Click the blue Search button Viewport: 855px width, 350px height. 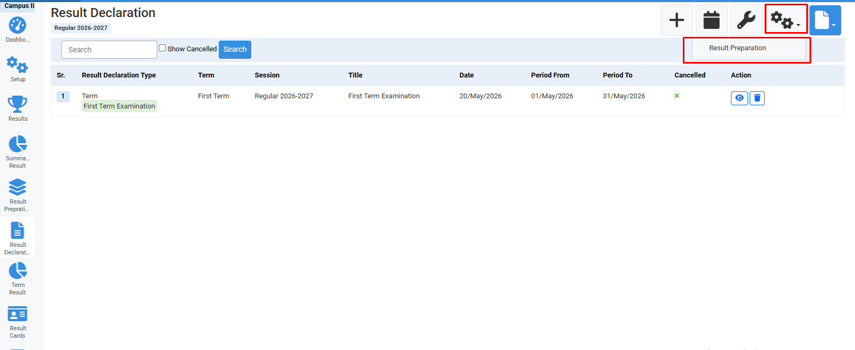tap(235, 50)
